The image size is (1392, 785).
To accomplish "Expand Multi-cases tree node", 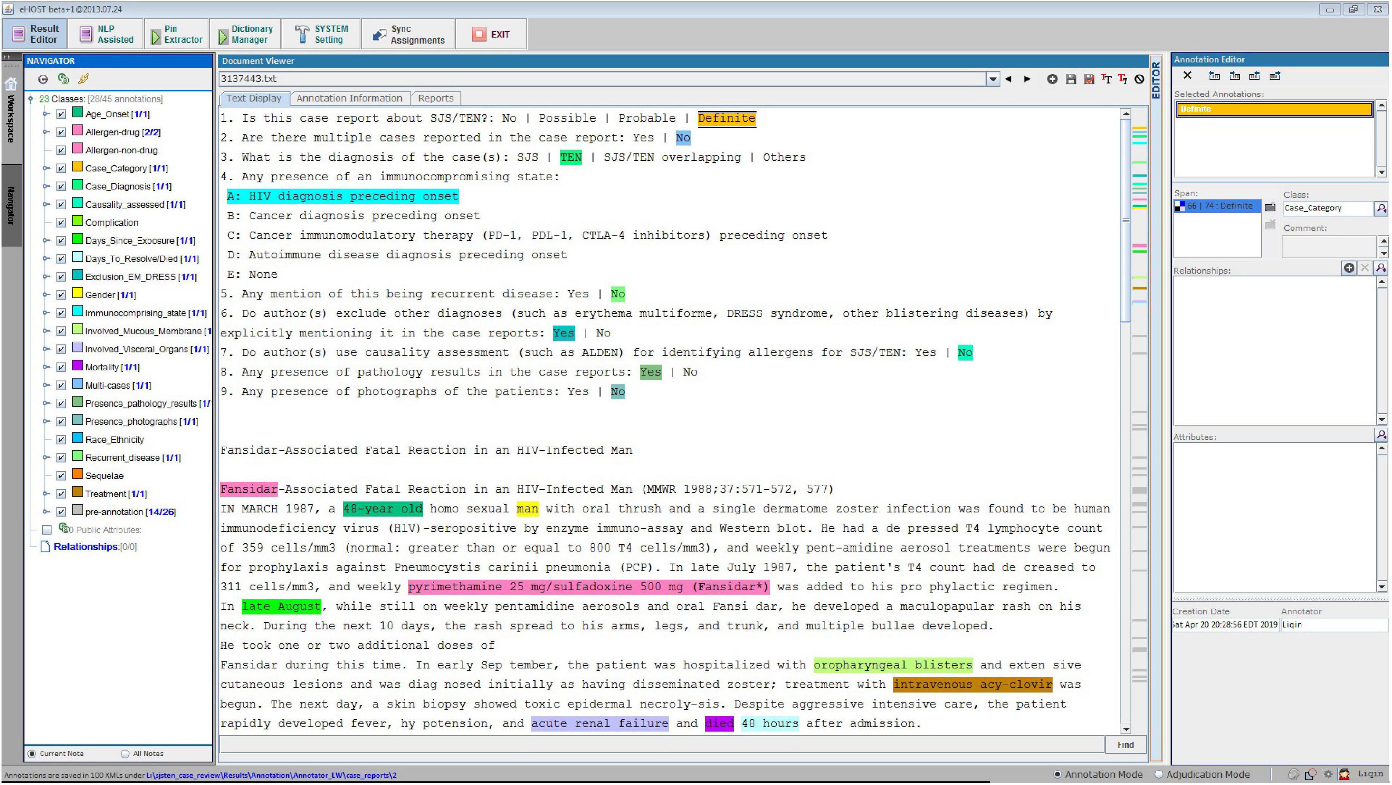I will 46,385.
